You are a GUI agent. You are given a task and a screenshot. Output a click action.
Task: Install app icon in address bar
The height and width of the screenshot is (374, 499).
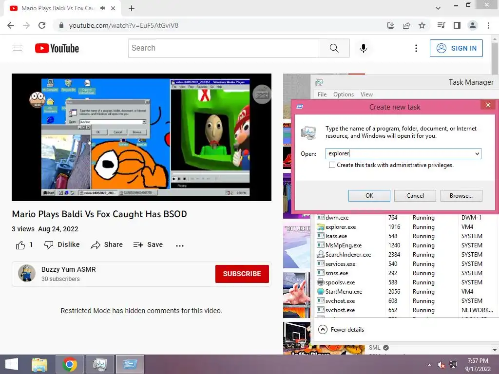391,25
